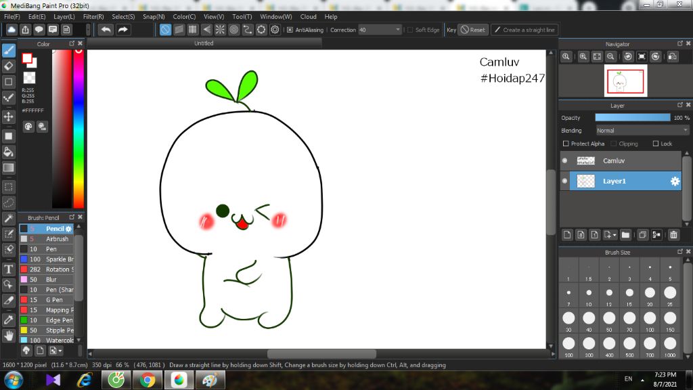Image resolution: width=693 pixels, height=390 pixels.
Task: Open the Blending mode dropdown
Action: [x=642, y=131]
